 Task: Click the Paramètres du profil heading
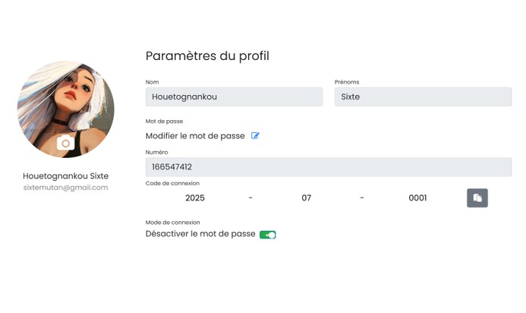(207, 55)
